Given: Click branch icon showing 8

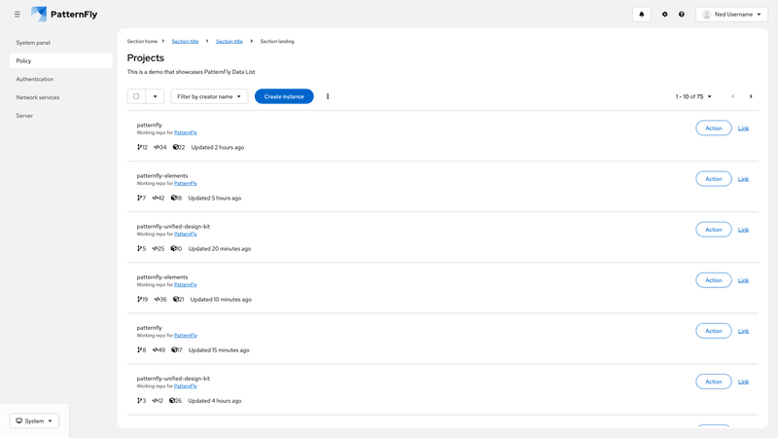Looking at the screenshot, I should [x=139, y=349].
